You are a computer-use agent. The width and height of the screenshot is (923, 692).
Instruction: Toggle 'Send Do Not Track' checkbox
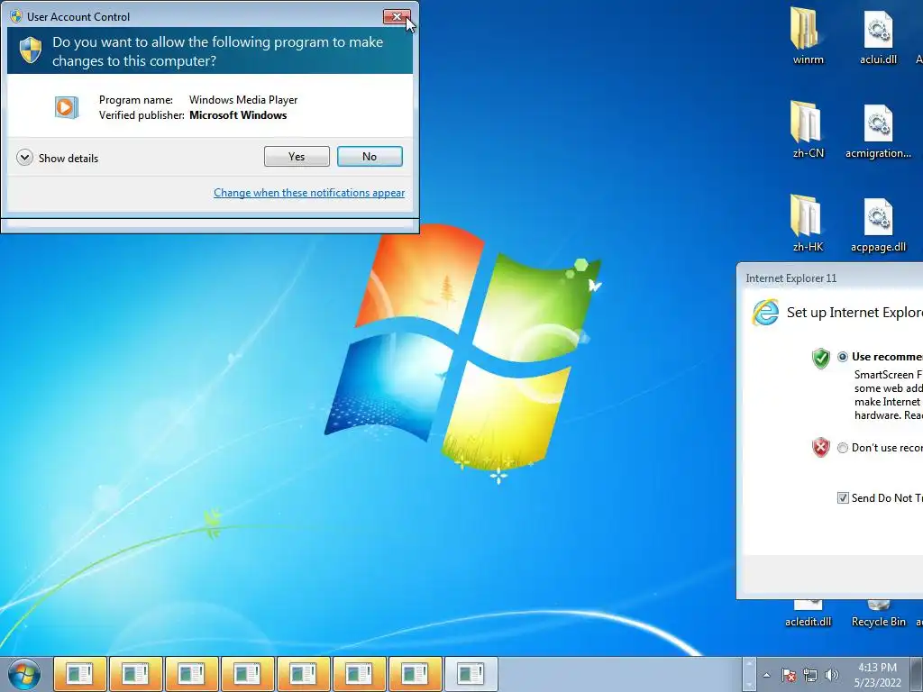843,497
